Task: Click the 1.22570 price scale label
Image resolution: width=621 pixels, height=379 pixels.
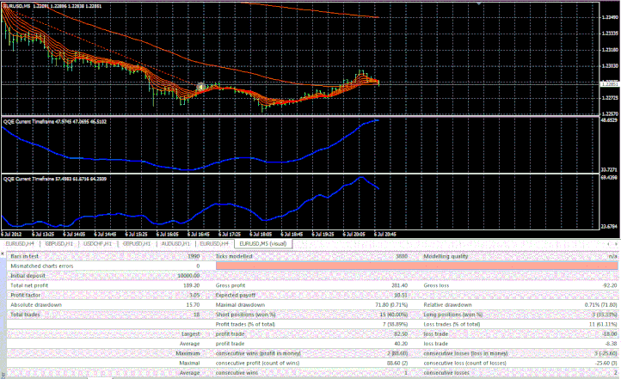Action: [x=610, y=114]
